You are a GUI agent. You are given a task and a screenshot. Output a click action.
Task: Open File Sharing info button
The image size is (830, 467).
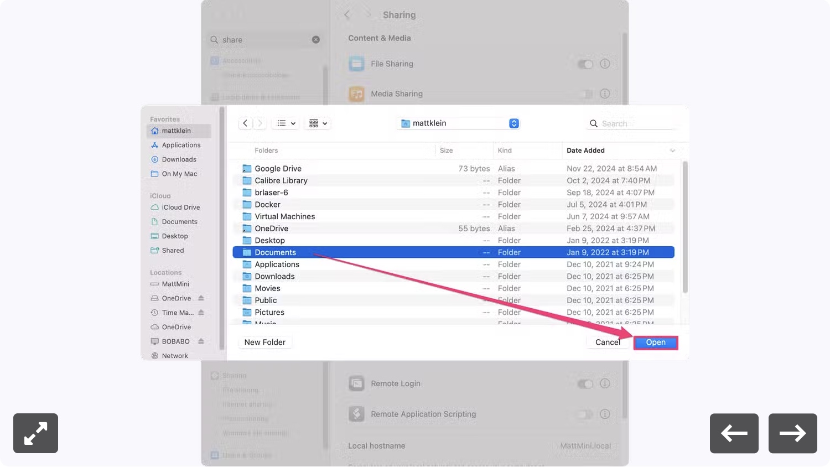click(x=605, y=64)
